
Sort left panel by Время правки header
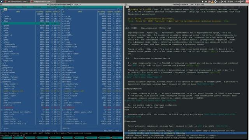[53, 12]
